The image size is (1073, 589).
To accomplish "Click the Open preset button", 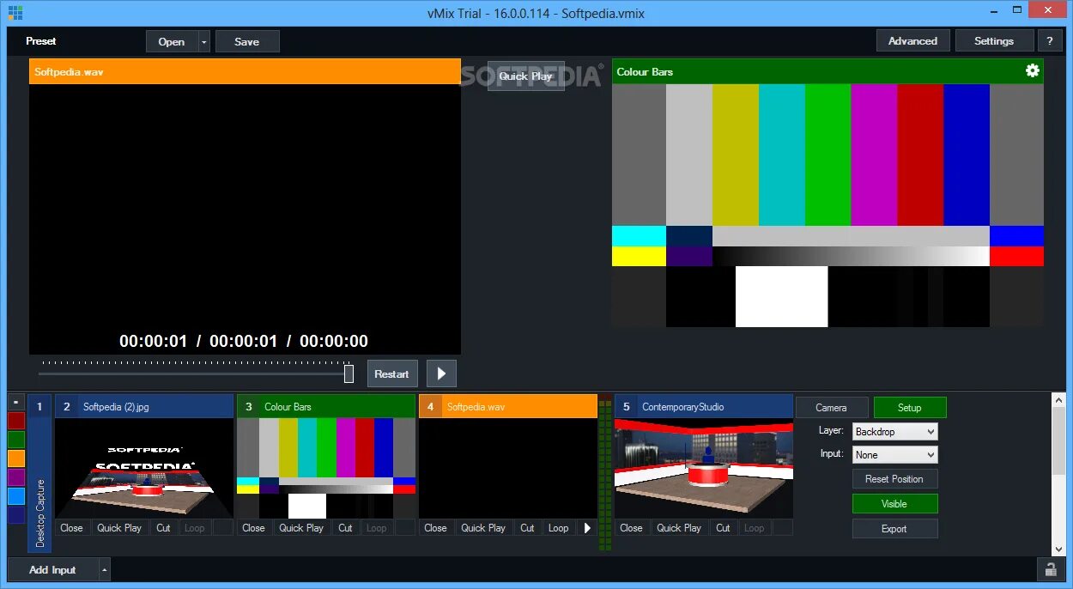I will coord(172,41).
